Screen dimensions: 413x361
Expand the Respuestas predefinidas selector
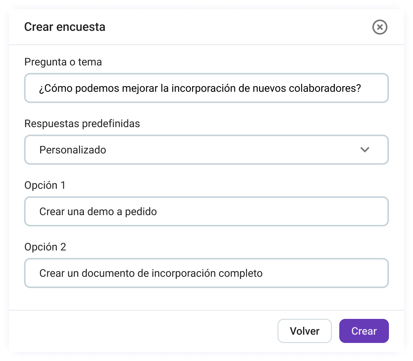[206, 150]
